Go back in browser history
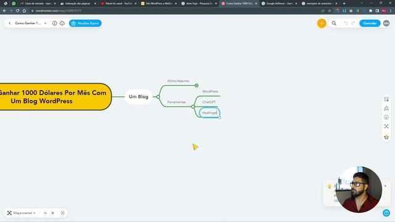Screen dimensions: 395x222 4,11
